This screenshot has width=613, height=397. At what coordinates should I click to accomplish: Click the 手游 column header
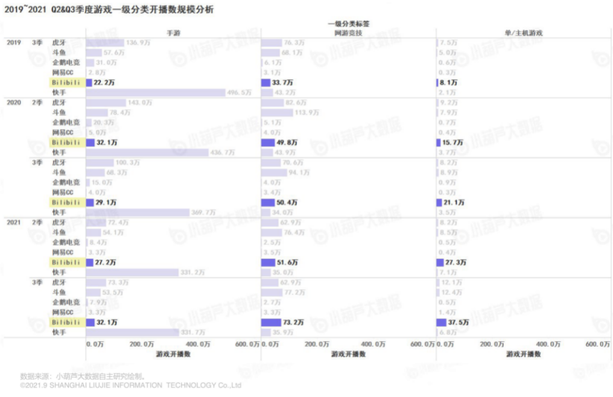tap(174, 33)
